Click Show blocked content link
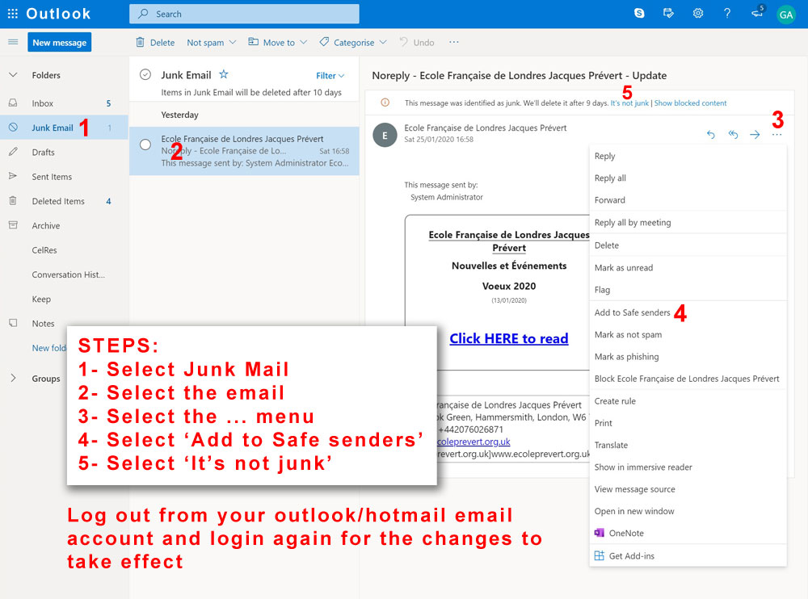Image resolution: width=808 pixels, height=599 pixels. [x=691, y=103]
